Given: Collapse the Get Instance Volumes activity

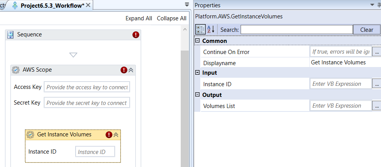Looking at the screenshot, I should 116,135.
